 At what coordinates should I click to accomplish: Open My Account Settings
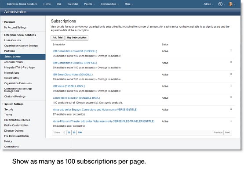[15, 28]
